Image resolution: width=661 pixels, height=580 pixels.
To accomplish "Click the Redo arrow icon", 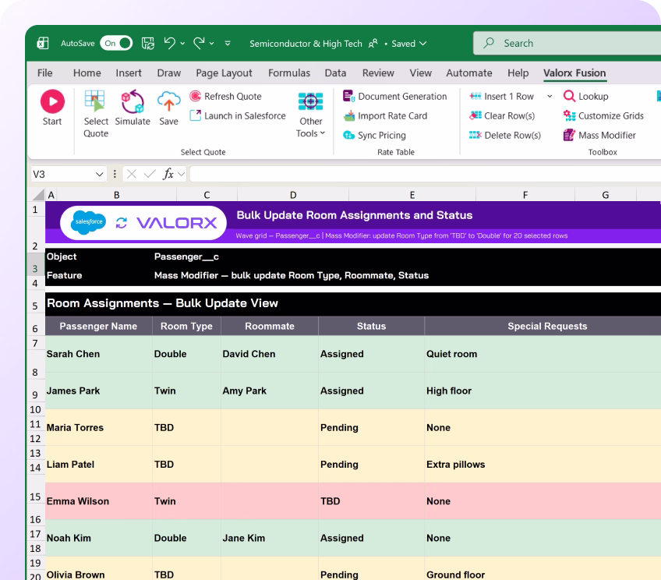I will click(199, 43).
